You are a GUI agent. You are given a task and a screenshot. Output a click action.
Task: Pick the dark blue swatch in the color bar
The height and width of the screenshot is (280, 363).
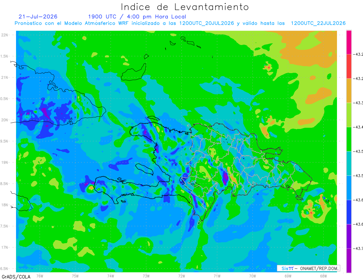pyautogui.click(x=349, y=212)
